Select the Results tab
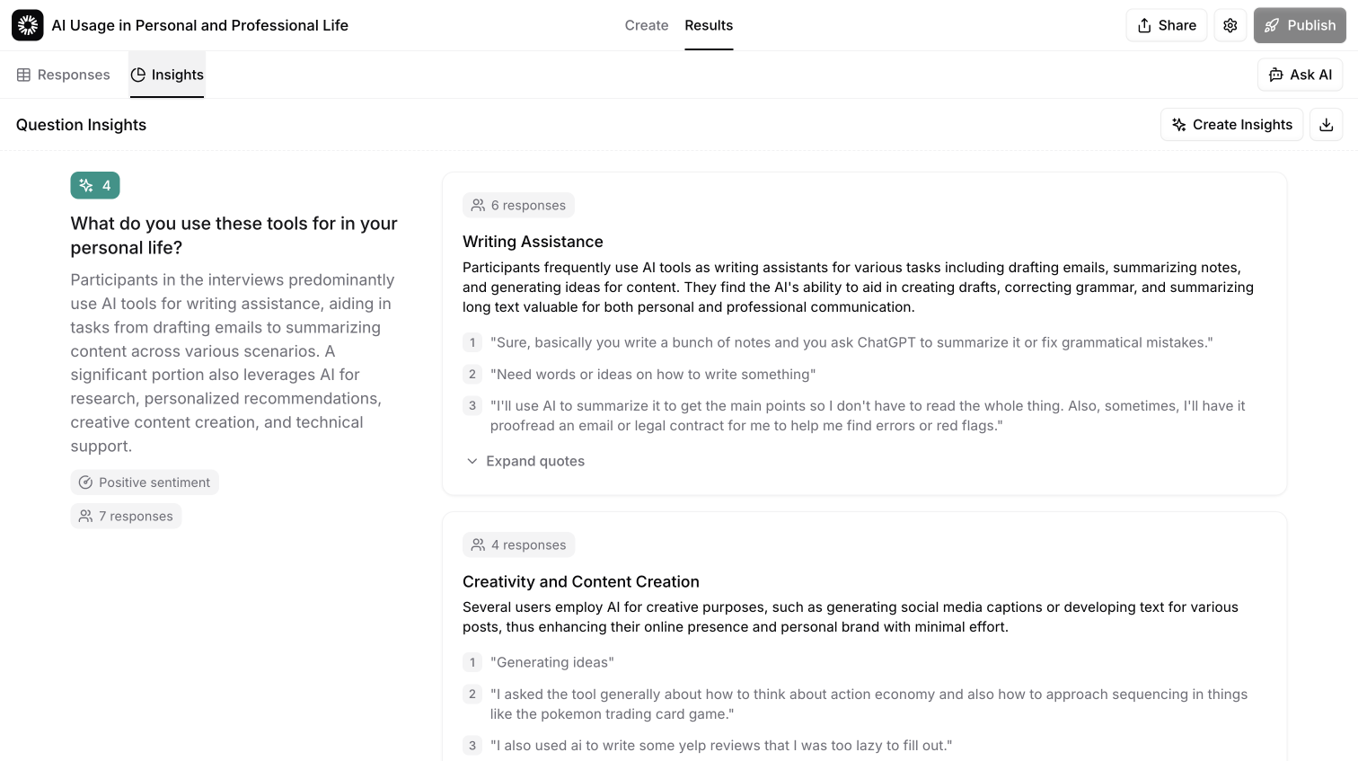The height and width of the screenshot is (770, 1358). [709, 25]
